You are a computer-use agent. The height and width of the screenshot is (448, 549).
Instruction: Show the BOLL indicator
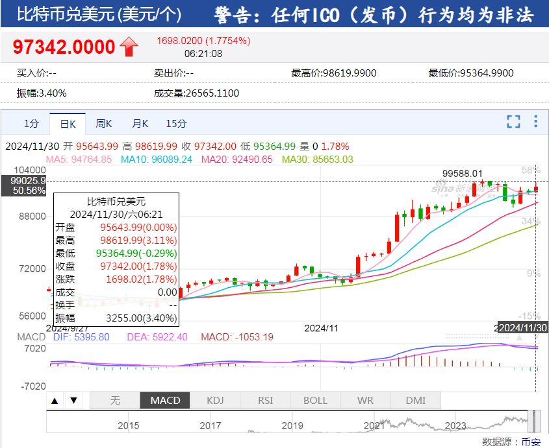[x=315, y=401]
